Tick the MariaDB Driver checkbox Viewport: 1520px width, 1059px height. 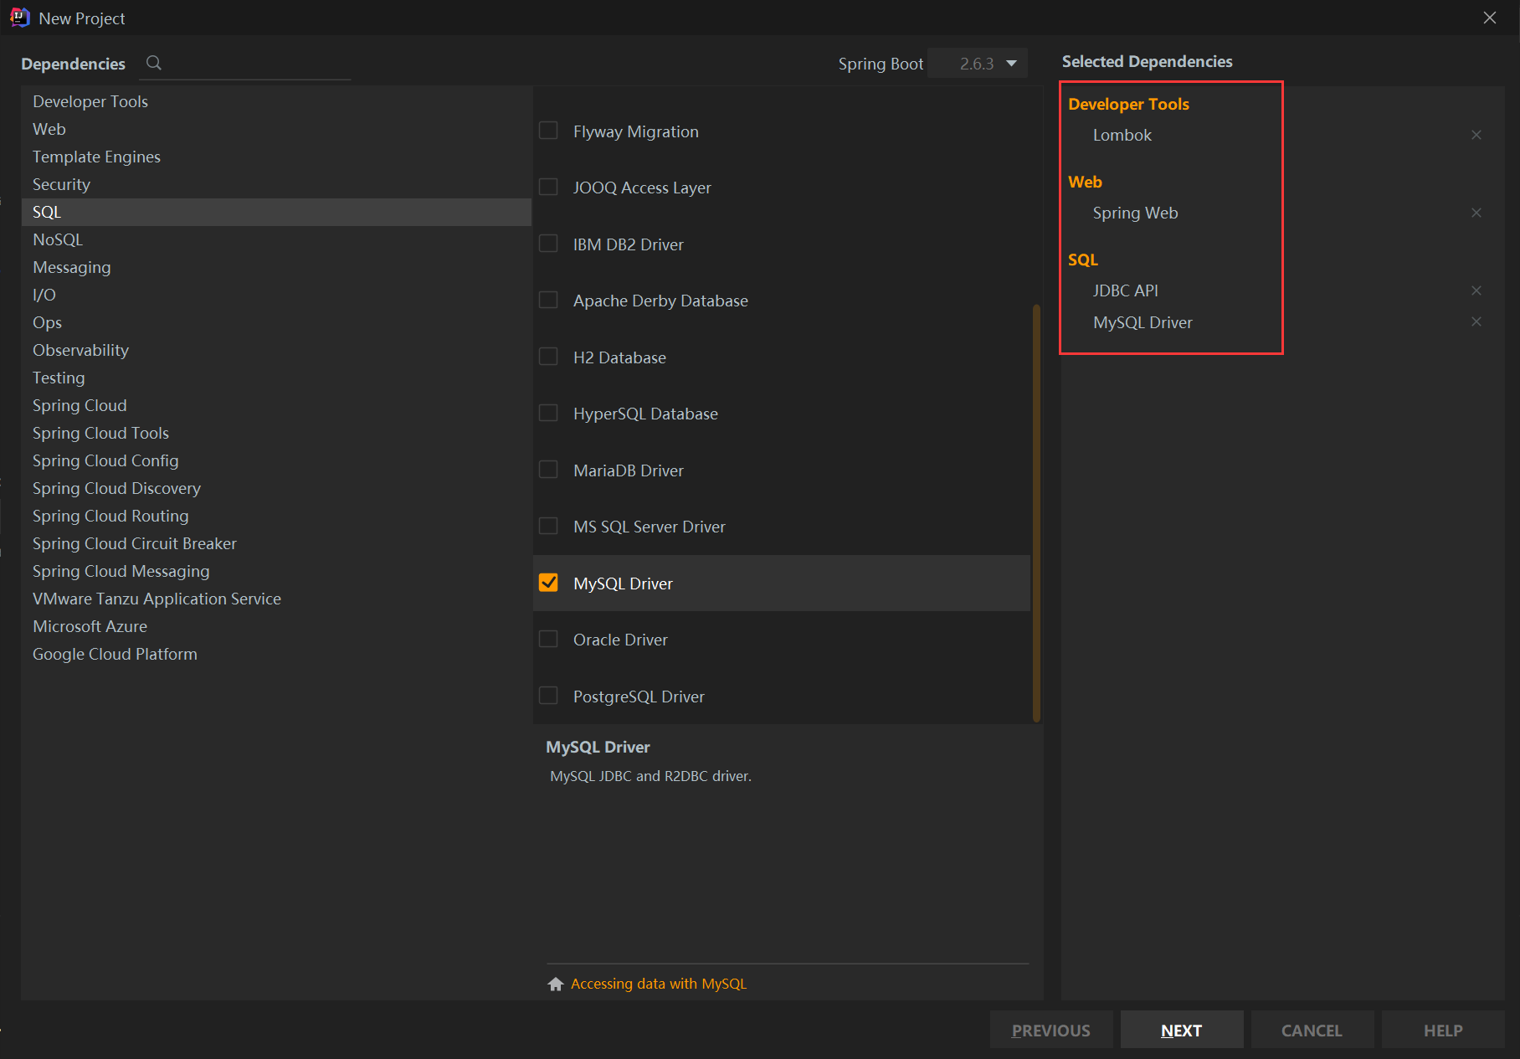click(x=548, y=470)
